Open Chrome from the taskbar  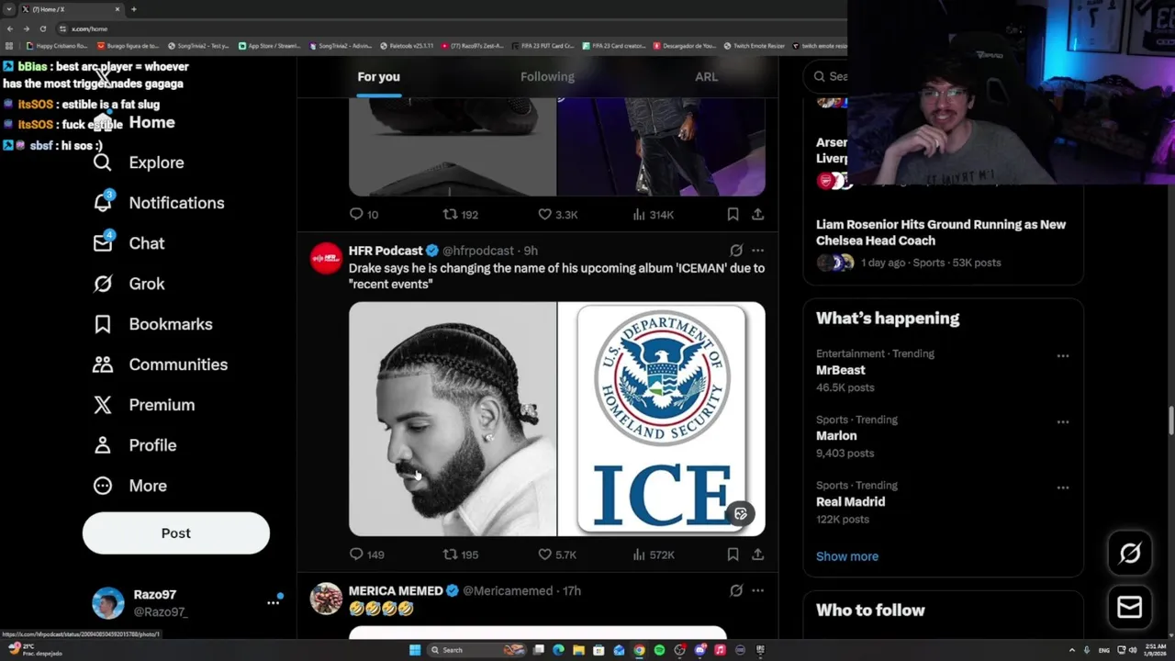tap(639, 650)
